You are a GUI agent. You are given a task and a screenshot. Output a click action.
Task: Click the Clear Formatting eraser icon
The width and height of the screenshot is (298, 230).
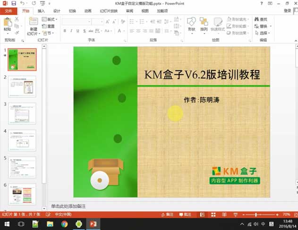(123, 22)
